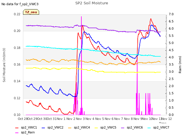Click the Soil Moisture (m3/m3) axis label
This screenshot has height=138, width=184.
point(4,65)
